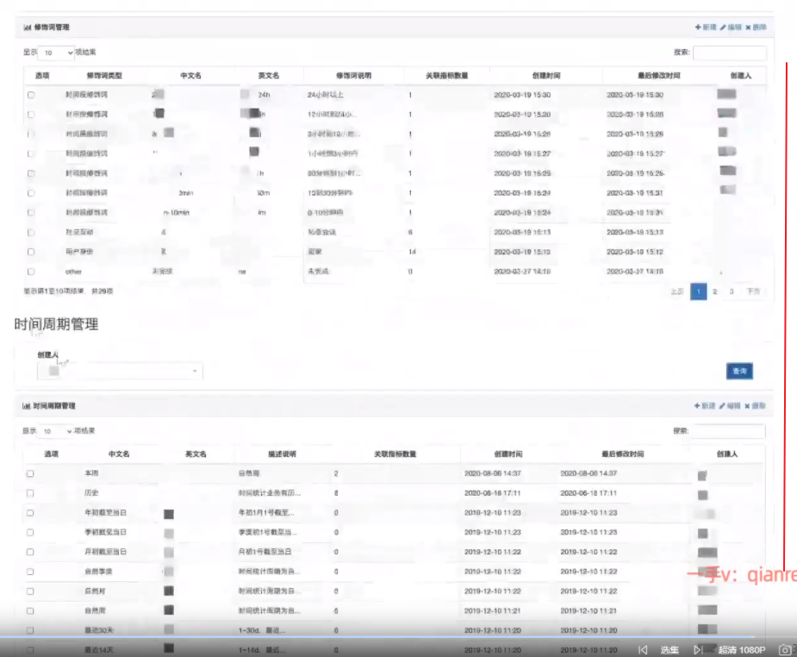This screenshot has width=797, height=657.
Task: Click the 自然周 name cell
Action: (x=95, y=610)
